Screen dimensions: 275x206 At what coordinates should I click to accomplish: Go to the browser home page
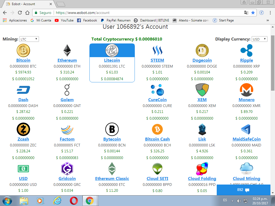(x=27, y=13)
